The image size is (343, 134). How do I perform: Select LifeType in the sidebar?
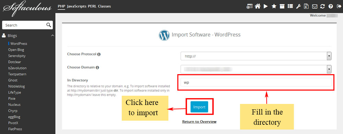(x=15, y=92)
